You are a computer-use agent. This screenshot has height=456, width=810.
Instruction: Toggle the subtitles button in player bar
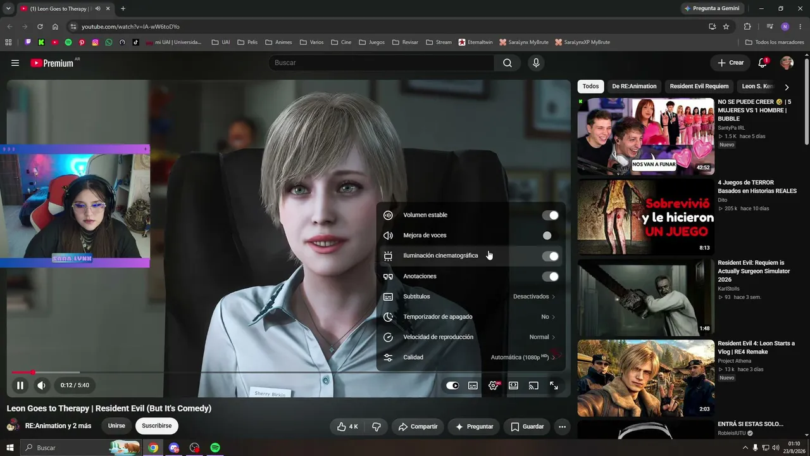tap(473, 385)
